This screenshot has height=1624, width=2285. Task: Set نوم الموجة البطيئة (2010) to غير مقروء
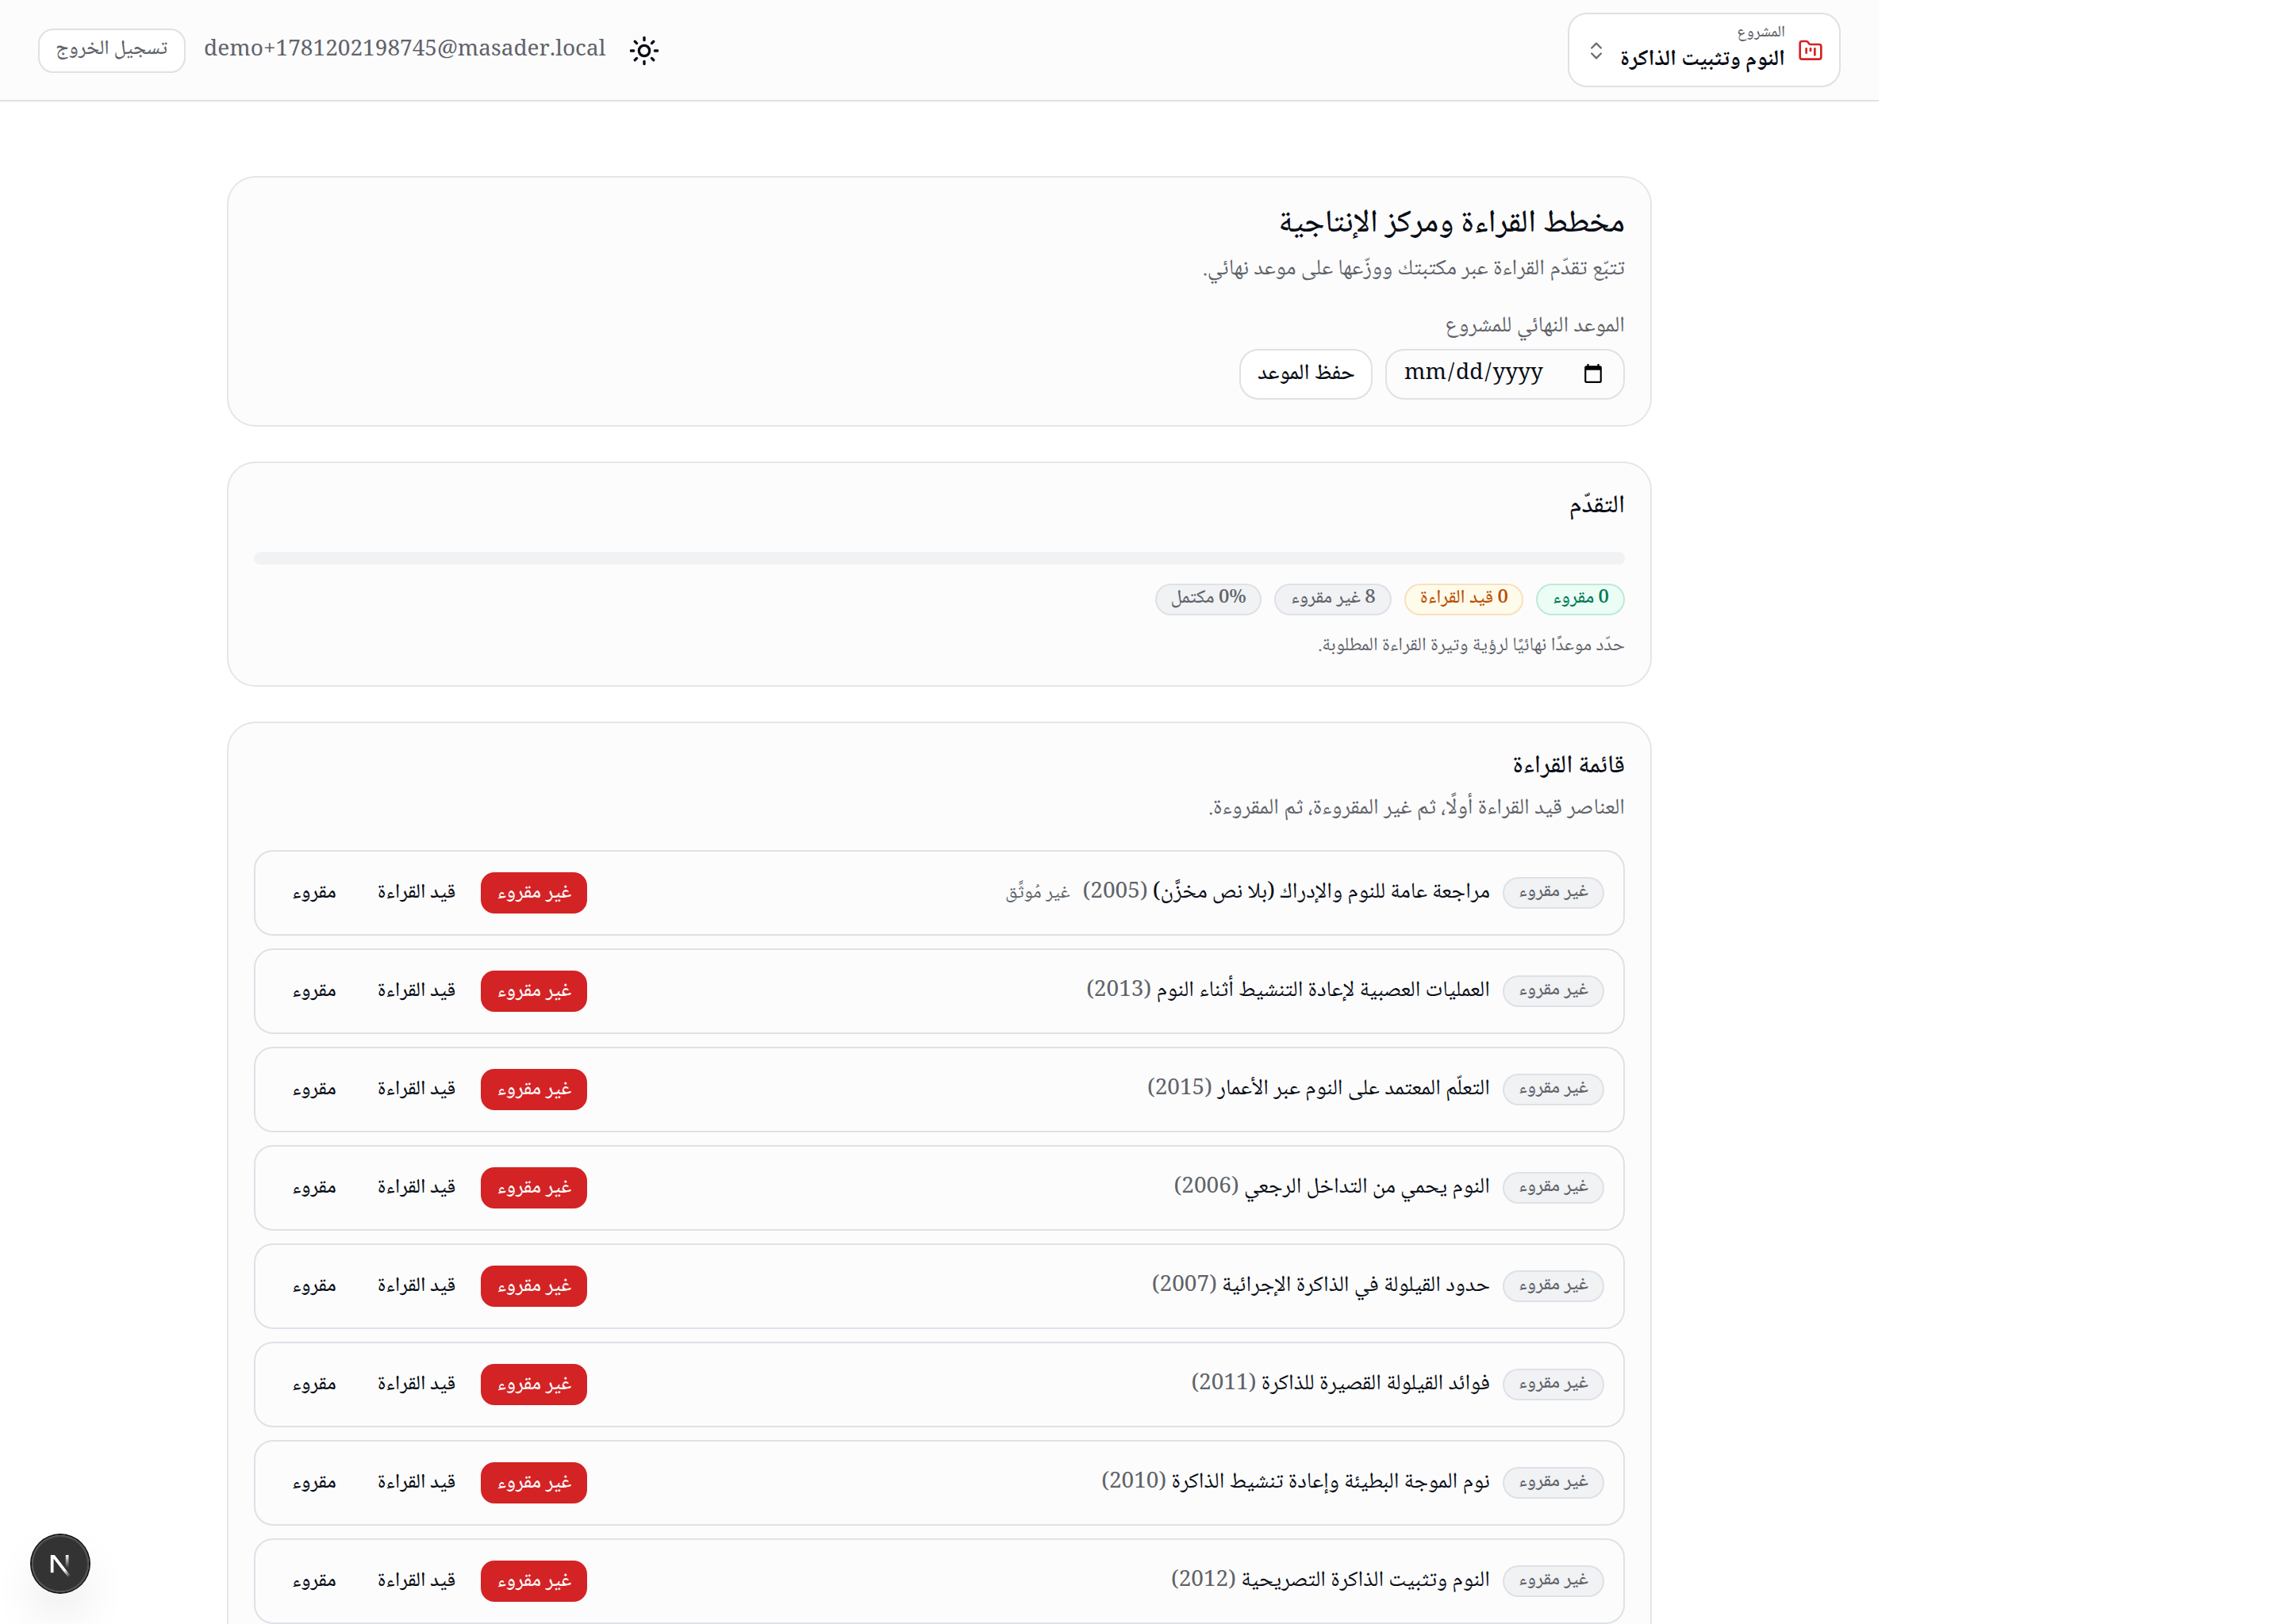pyautogui.click(x=533, y=1482)
